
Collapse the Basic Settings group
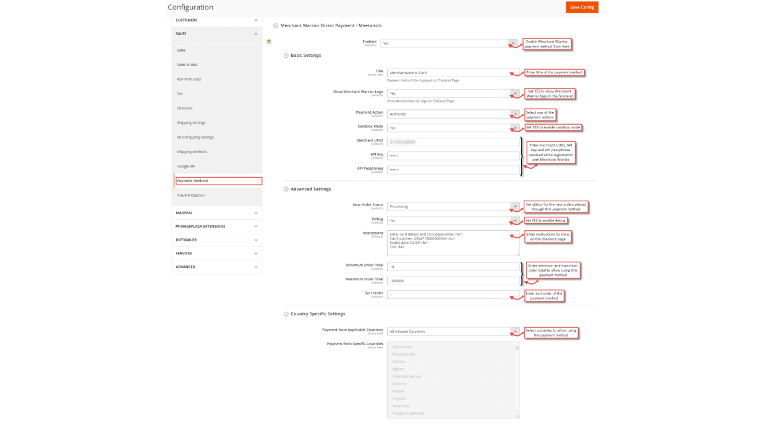(x=286, y=56)
